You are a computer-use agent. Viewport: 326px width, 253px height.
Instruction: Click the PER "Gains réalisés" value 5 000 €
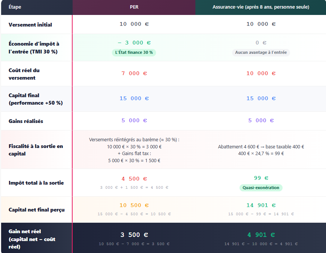pos(134,120)
